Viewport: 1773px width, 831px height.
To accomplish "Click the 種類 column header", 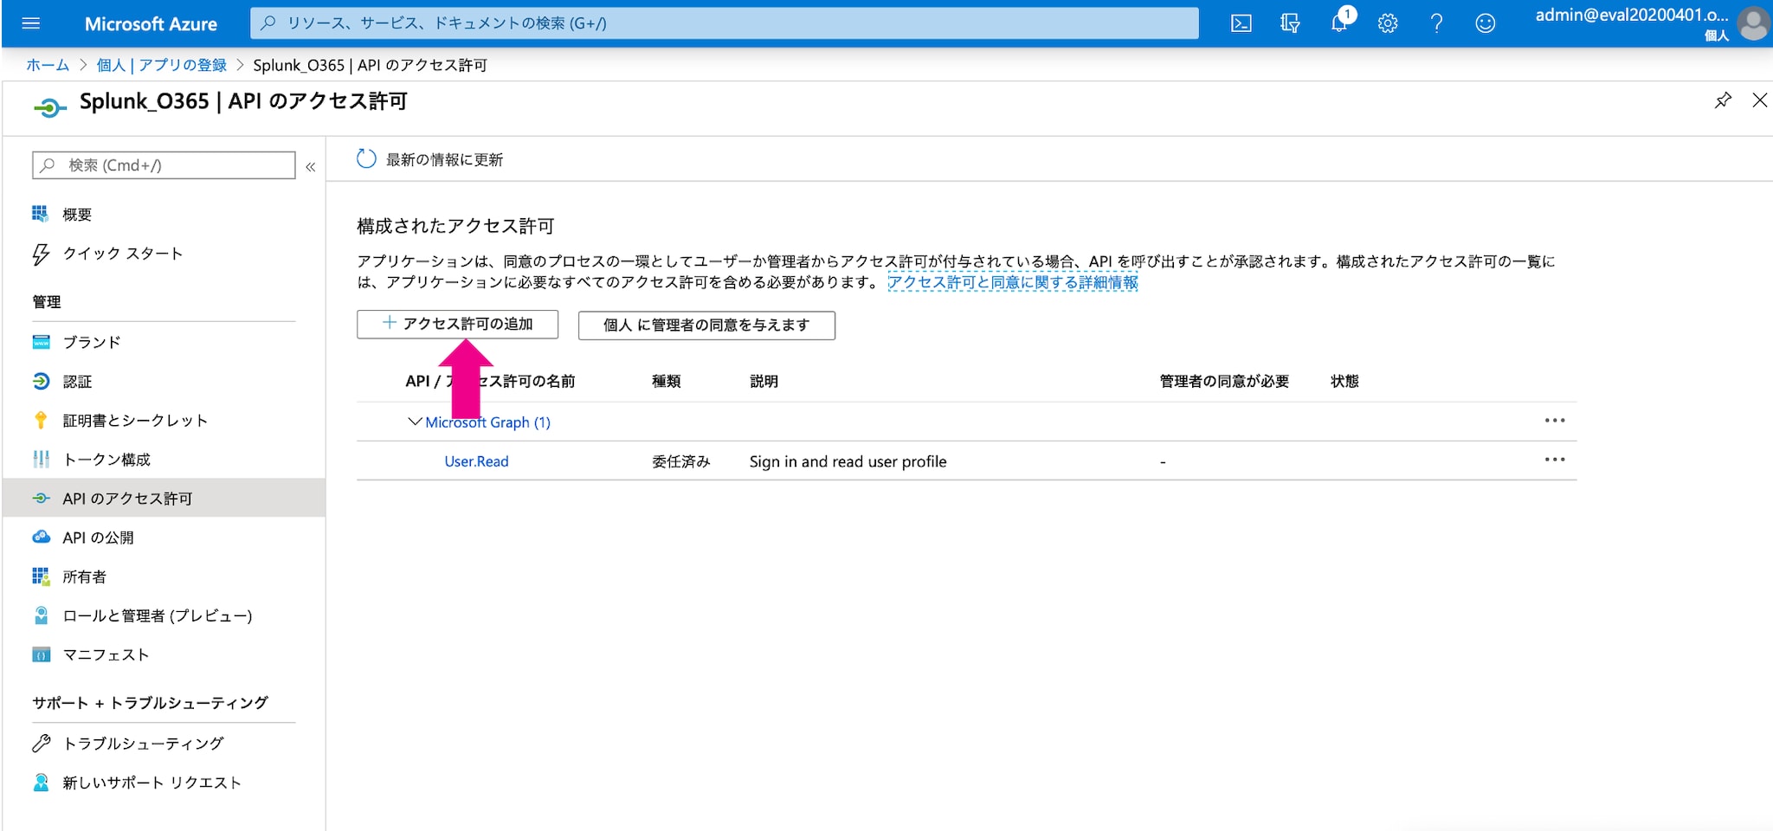I will [x=666, y=381].
